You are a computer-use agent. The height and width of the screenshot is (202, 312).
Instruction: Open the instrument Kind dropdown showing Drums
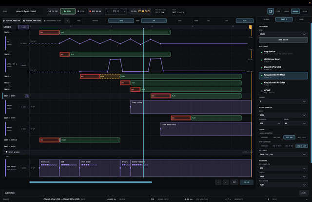point(283,34)
